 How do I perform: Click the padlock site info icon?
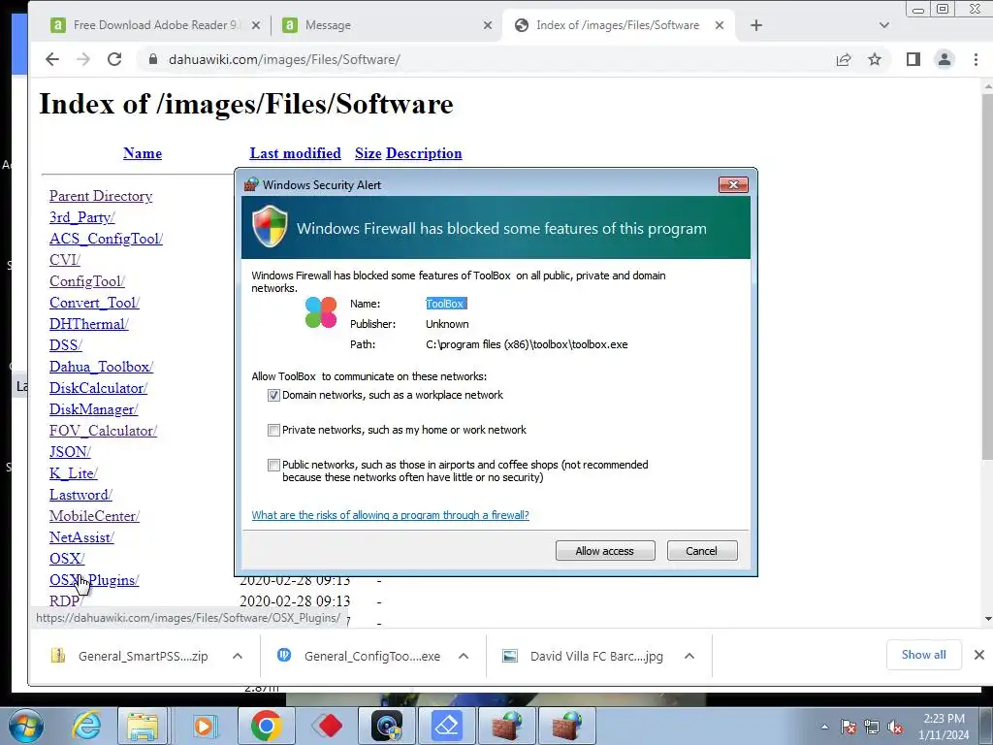152,59
